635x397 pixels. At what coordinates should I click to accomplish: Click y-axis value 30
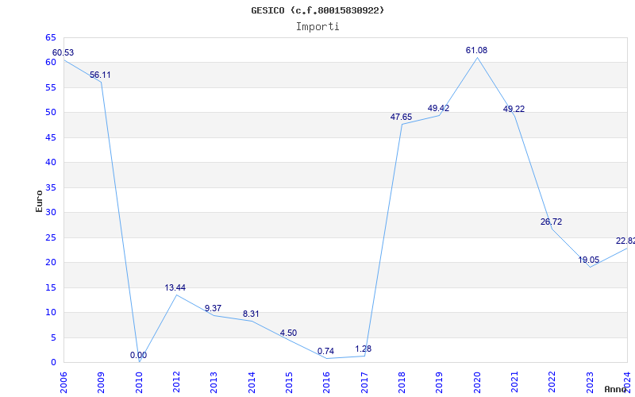[51, 212]
